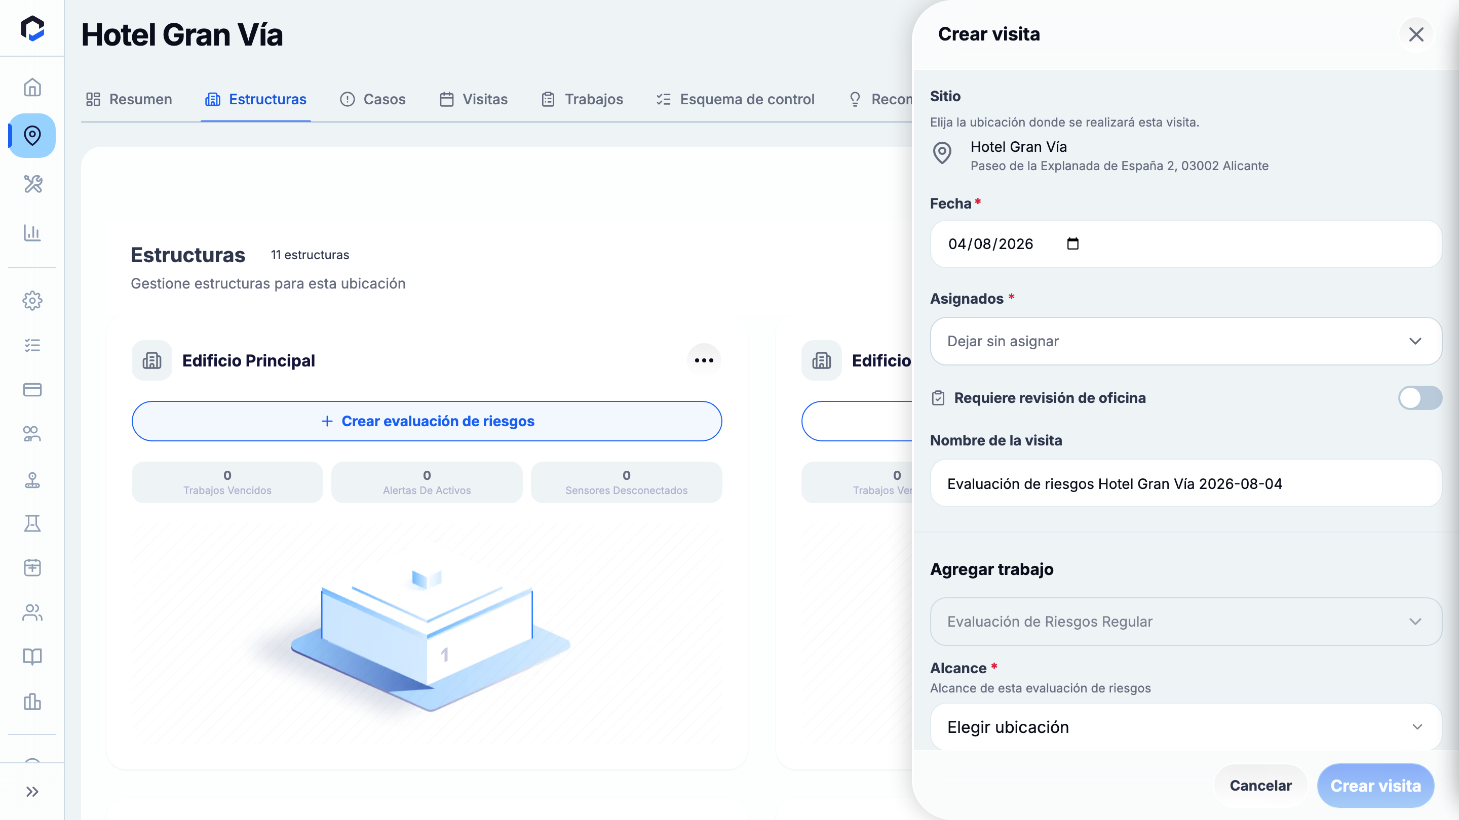Switch to the Resumen tab
Screen dimensions: 1459x820
tap(129, 100)
